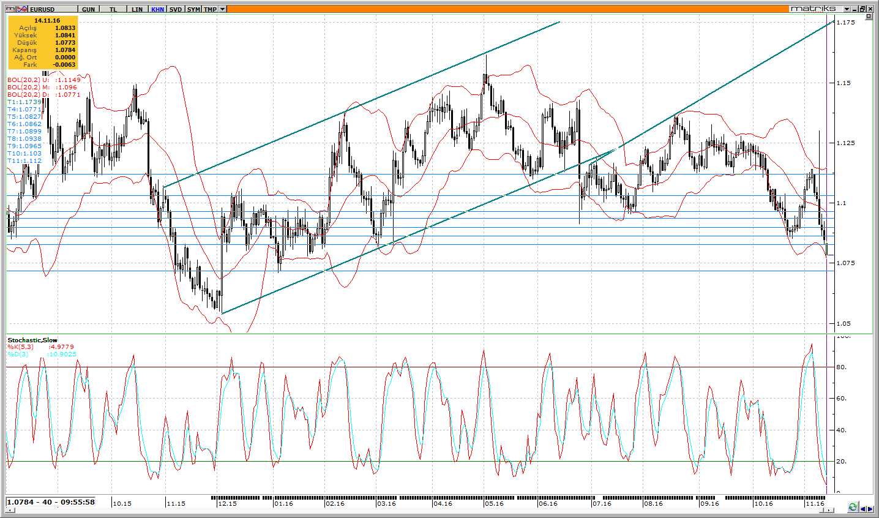Click the Kapanış 1.0784 value
The height and width of the screenshot is (518, 879).
tap(65, 50)
